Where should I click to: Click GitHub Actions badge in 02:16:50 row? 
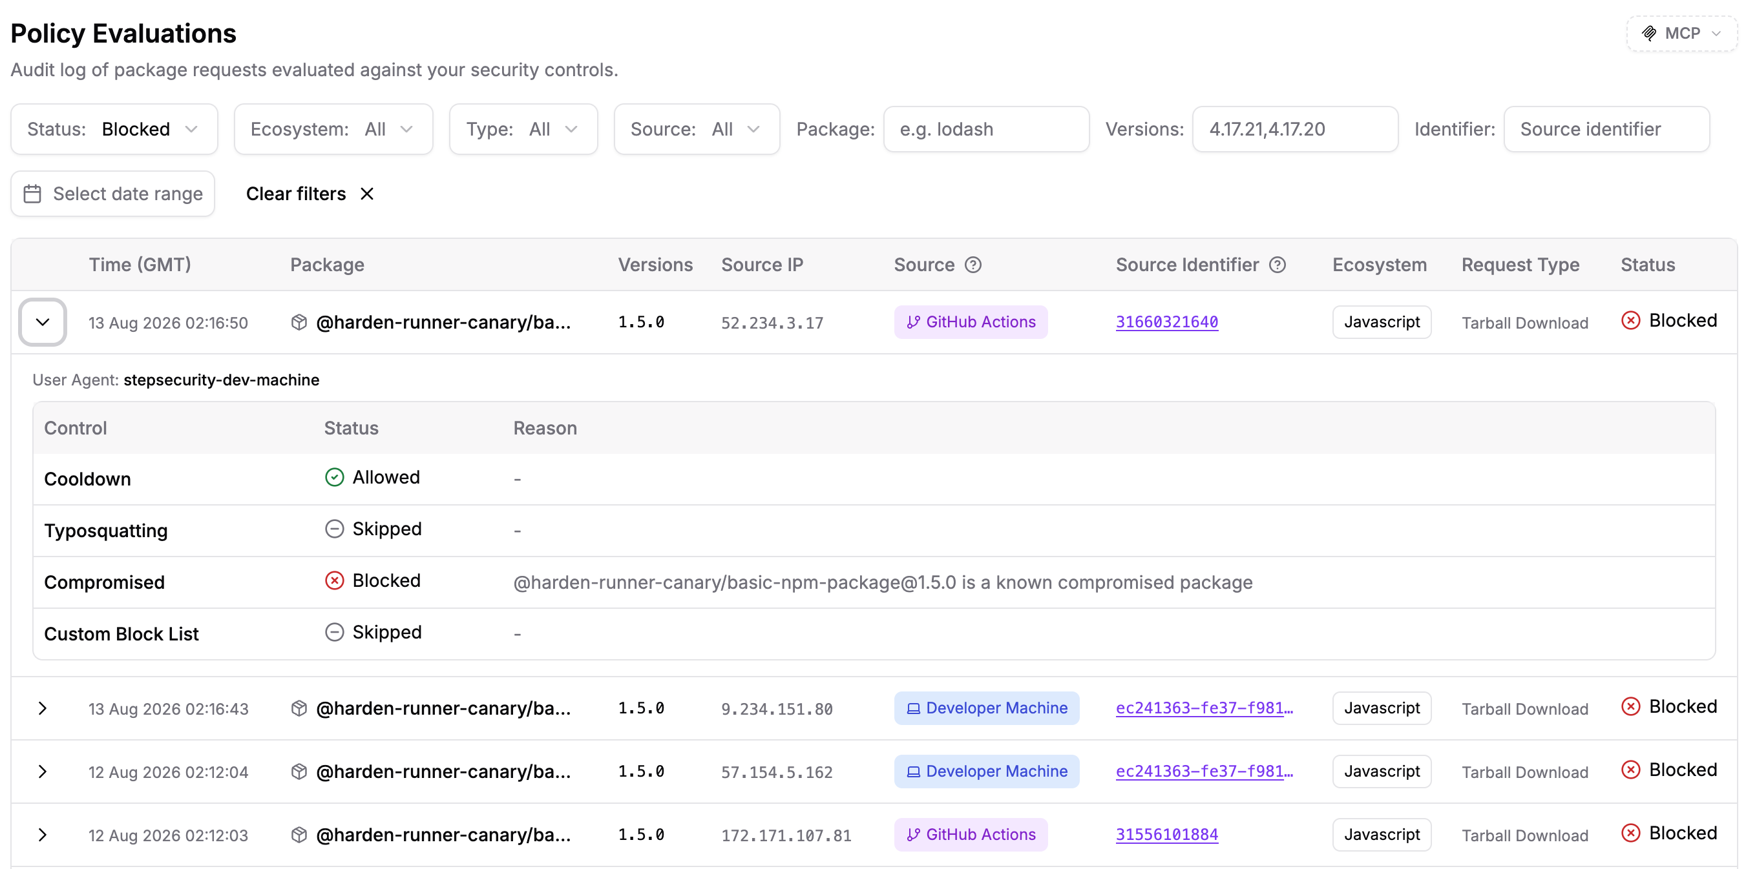[x=971, y=322]
